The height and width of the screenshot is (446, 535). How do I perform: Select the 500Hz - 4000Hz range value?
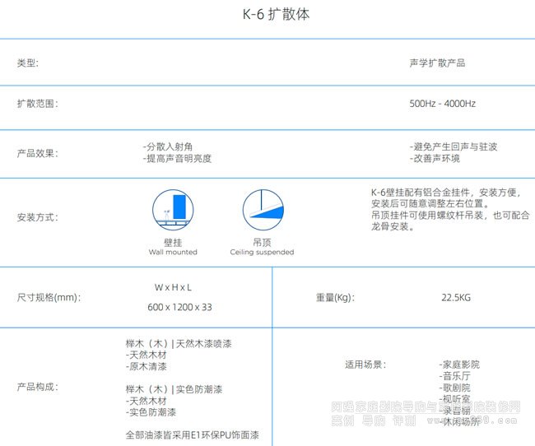point(442,105)
